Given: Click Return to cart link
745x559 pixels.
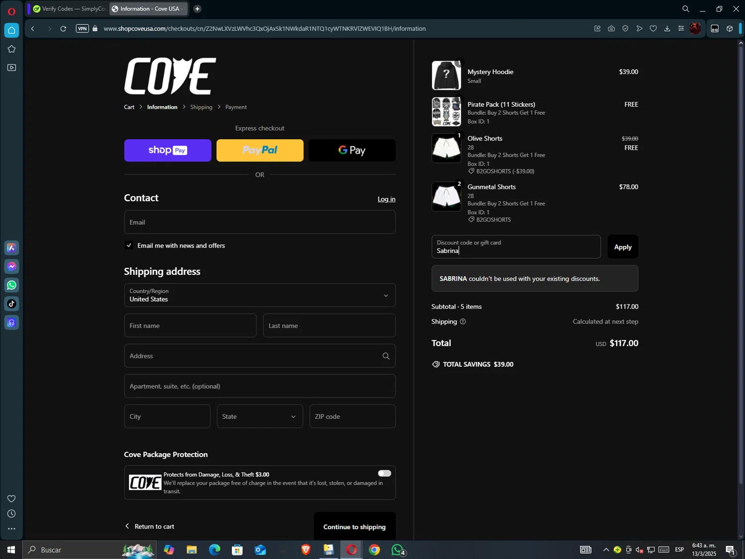Looking at the screenshot, I should point(149,526).
